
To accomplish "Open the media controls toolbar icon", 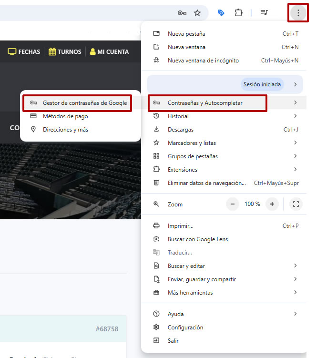I will pos(264,13).
